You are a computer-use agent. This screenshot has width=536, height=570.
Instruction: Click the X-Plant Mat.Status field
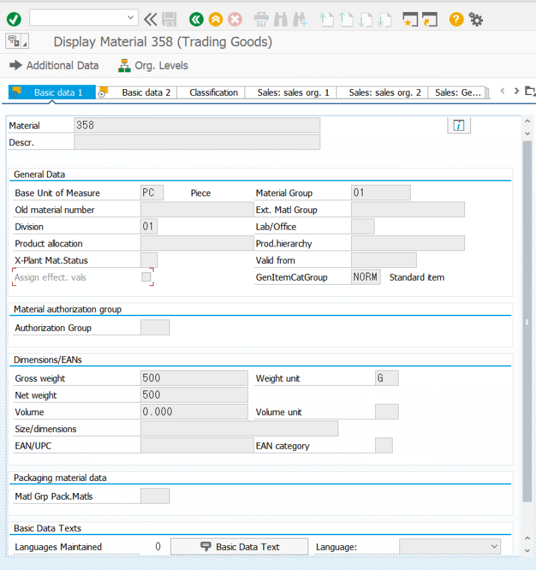tap(149, 261)
